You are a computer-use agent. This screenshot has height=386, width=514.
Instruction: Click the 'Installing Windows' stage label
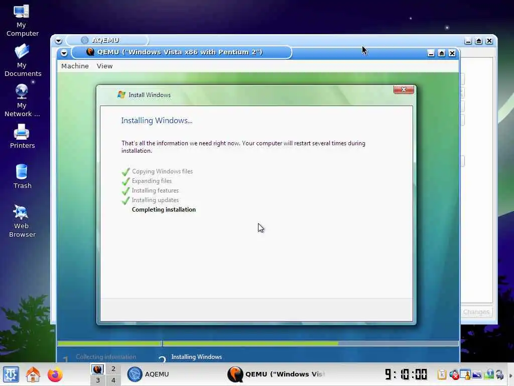tap(196, 357)
